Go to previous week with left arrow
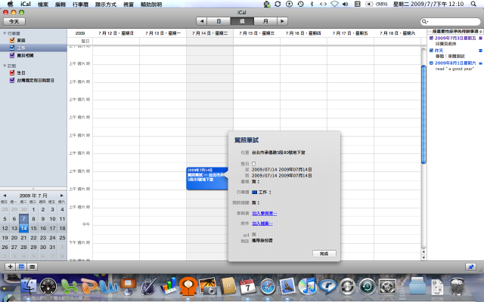Image resolution: width=484 pixels, height=302 pixels. pos(202,21)
